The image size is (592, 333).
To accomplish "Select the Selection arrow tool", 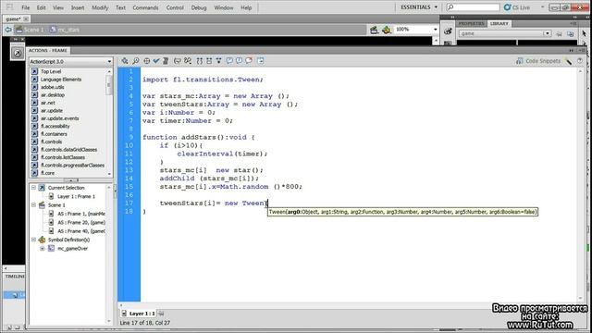I will (584, 33).
